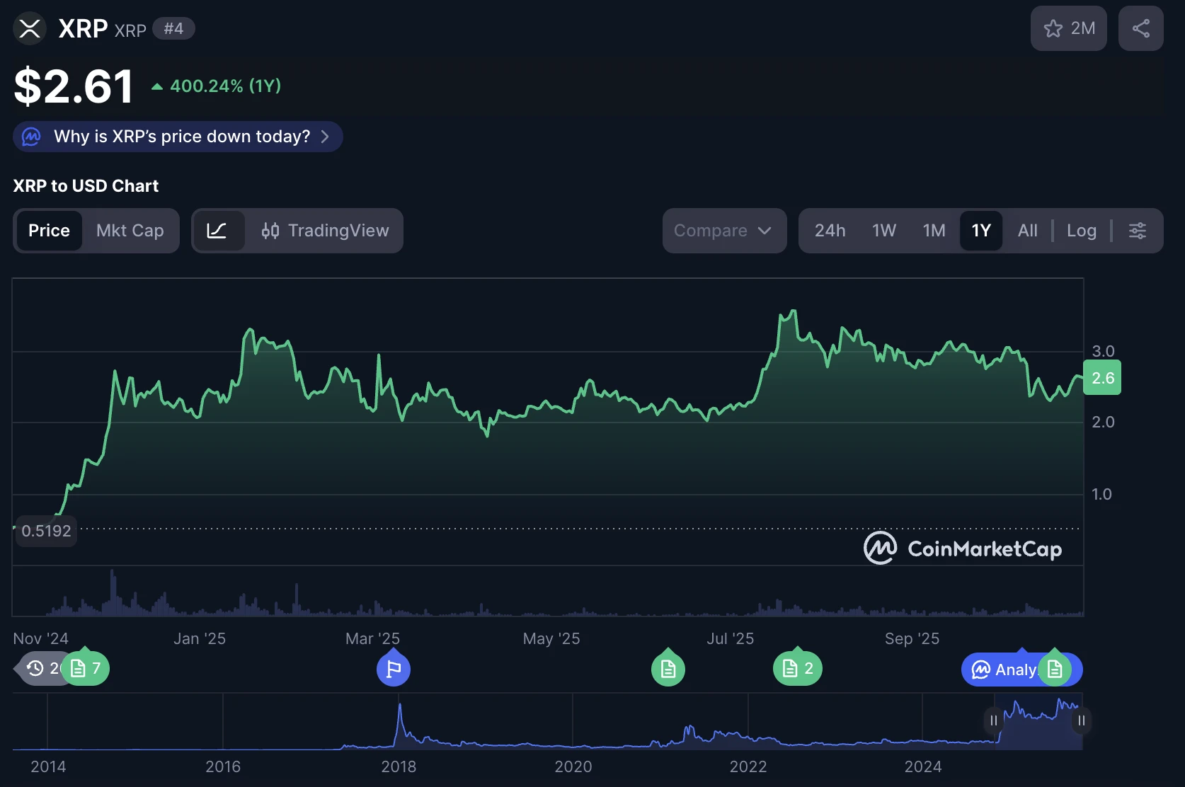Click 'Why is XRP's price down today?' link
This screenshot has width=1185, height=787.
[x=182, y=137]
